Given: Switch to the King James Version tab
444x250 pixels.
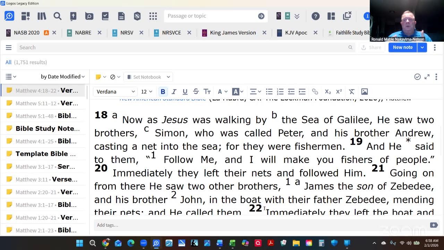Looking at the screenshot, I should coord(233,33).
